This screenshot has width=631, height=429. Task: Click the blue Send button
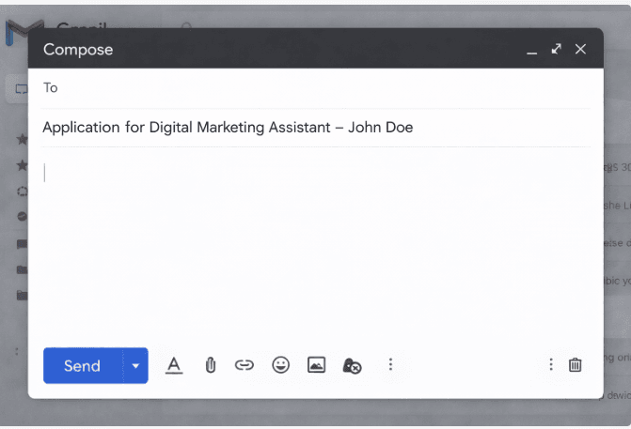[x=82, y=365]
